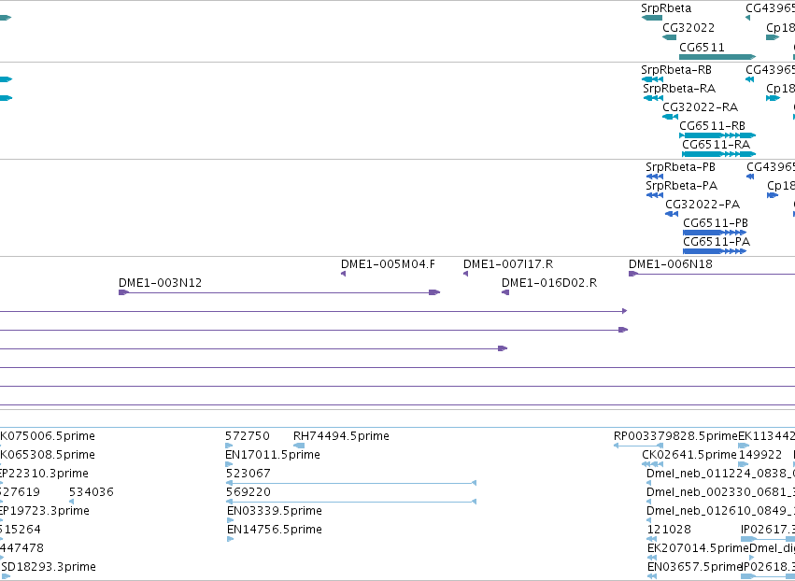Select the 515264 feature label
Screen dimensions: 795x581
pos(21,531)
